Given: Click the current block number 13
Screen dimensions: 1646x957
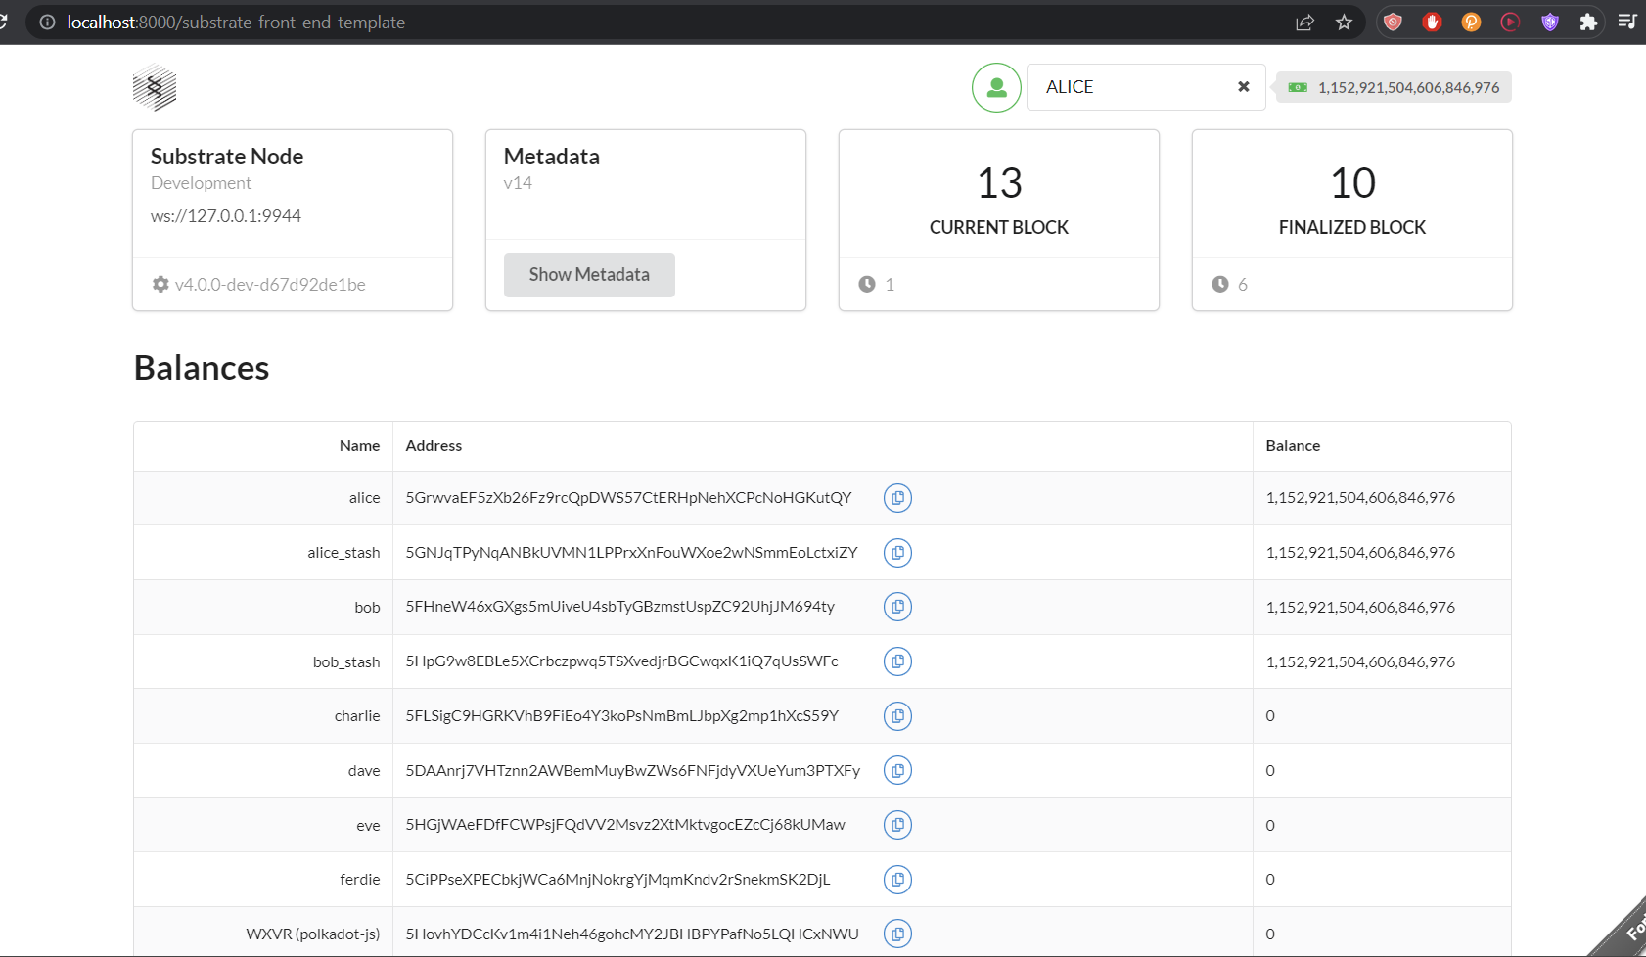Looking at the screenshot, I should (x=999, y=183).
